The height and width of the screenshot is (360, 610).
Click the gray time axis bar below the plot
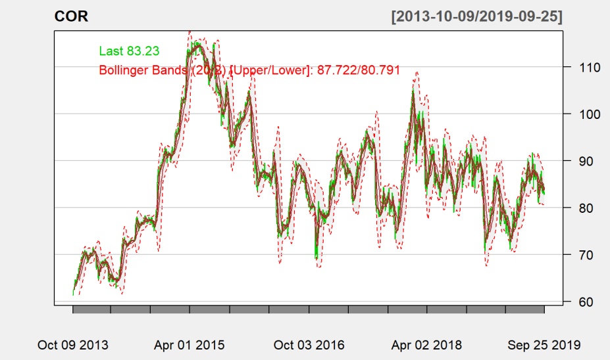point(308,309)
